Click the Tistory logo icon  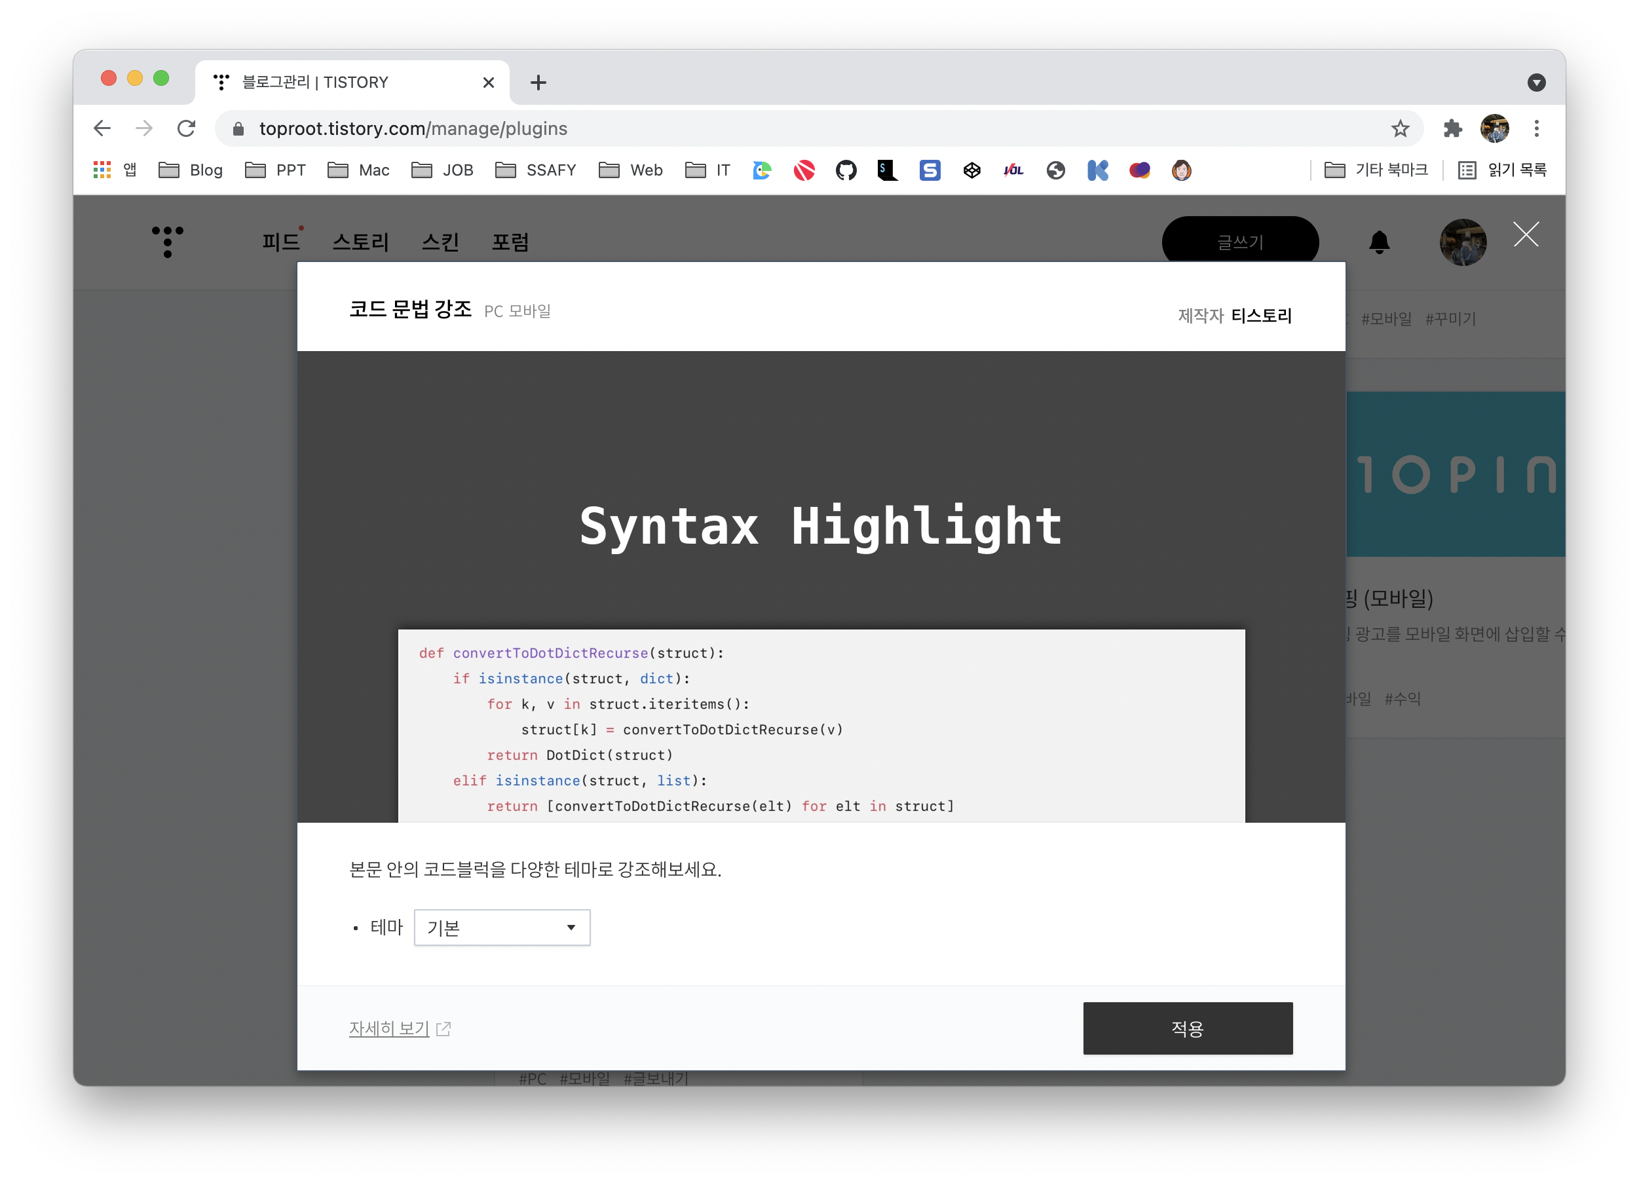[168, 241]
